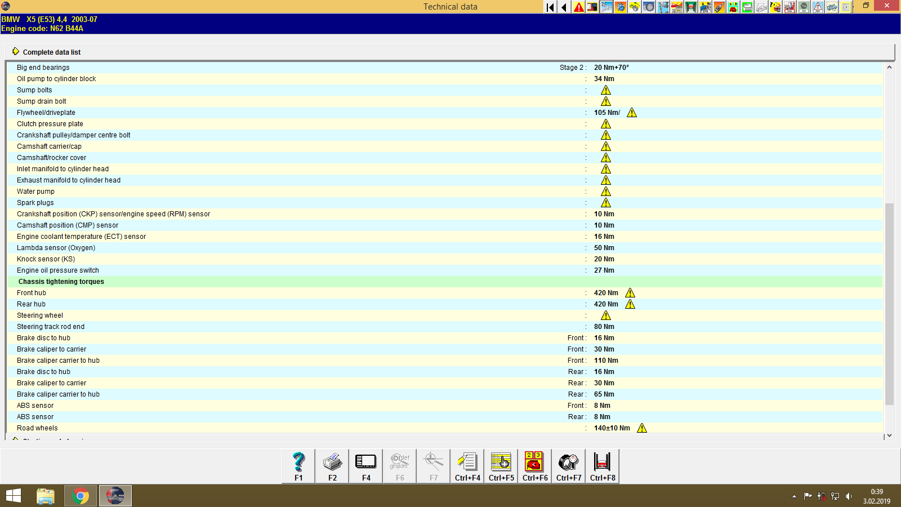Open help using the F1 question mark icon
901x507 pixels.
[298, 466]
